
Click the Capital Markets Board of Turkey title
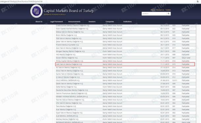[69, 11]
